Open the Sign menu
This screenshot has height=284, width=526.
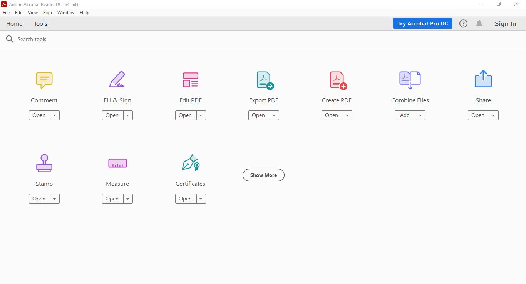tap(47, 13)
